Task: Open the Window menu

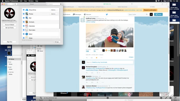Action: click(31, 1)
